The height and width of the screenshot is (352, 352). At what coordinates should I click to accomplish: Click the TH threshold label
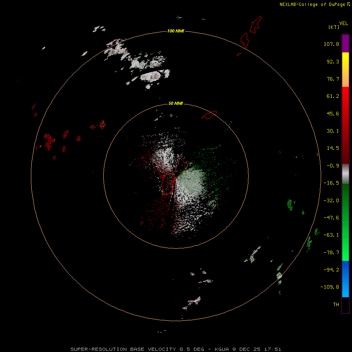click(336, 305)
